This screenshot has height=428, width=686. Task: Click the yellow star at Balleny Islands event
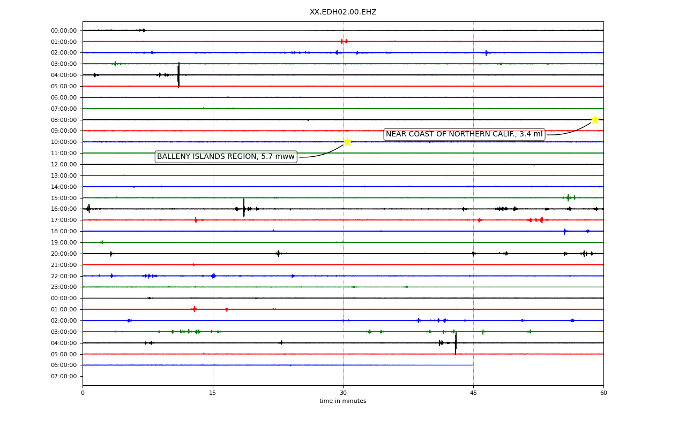(347, 142)
